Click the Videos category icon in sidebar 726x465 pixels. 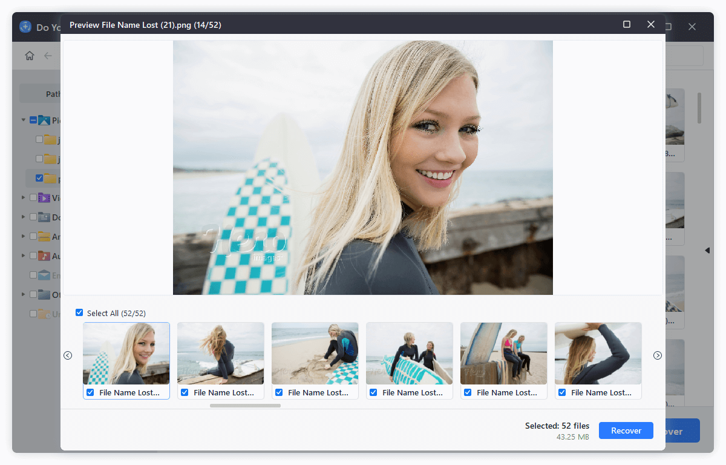[x=44, y=198]
